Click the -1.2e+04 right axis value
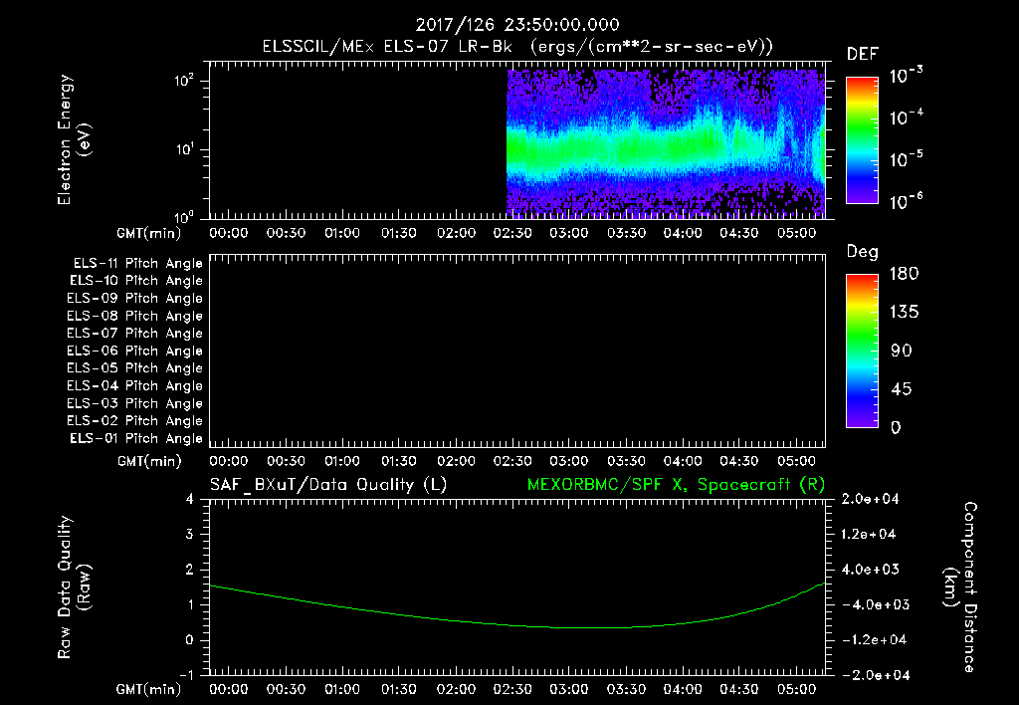This screenshot has width=1019, height=705. tap(874, 640)
